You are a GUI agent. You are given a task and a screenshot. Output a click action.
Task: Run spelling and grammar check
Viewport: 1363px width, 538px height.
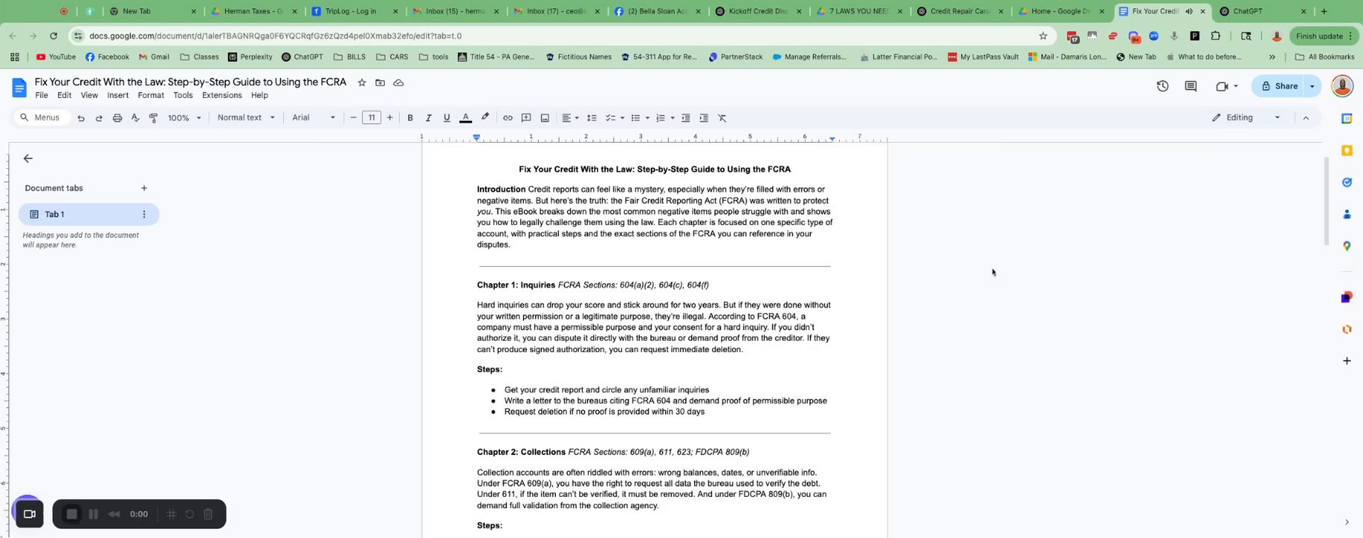pos(135,118)
